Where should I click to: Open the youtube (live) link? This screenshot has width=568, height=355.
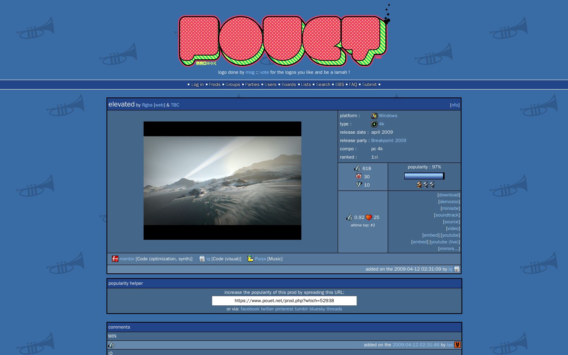click(x=445, y=242)
